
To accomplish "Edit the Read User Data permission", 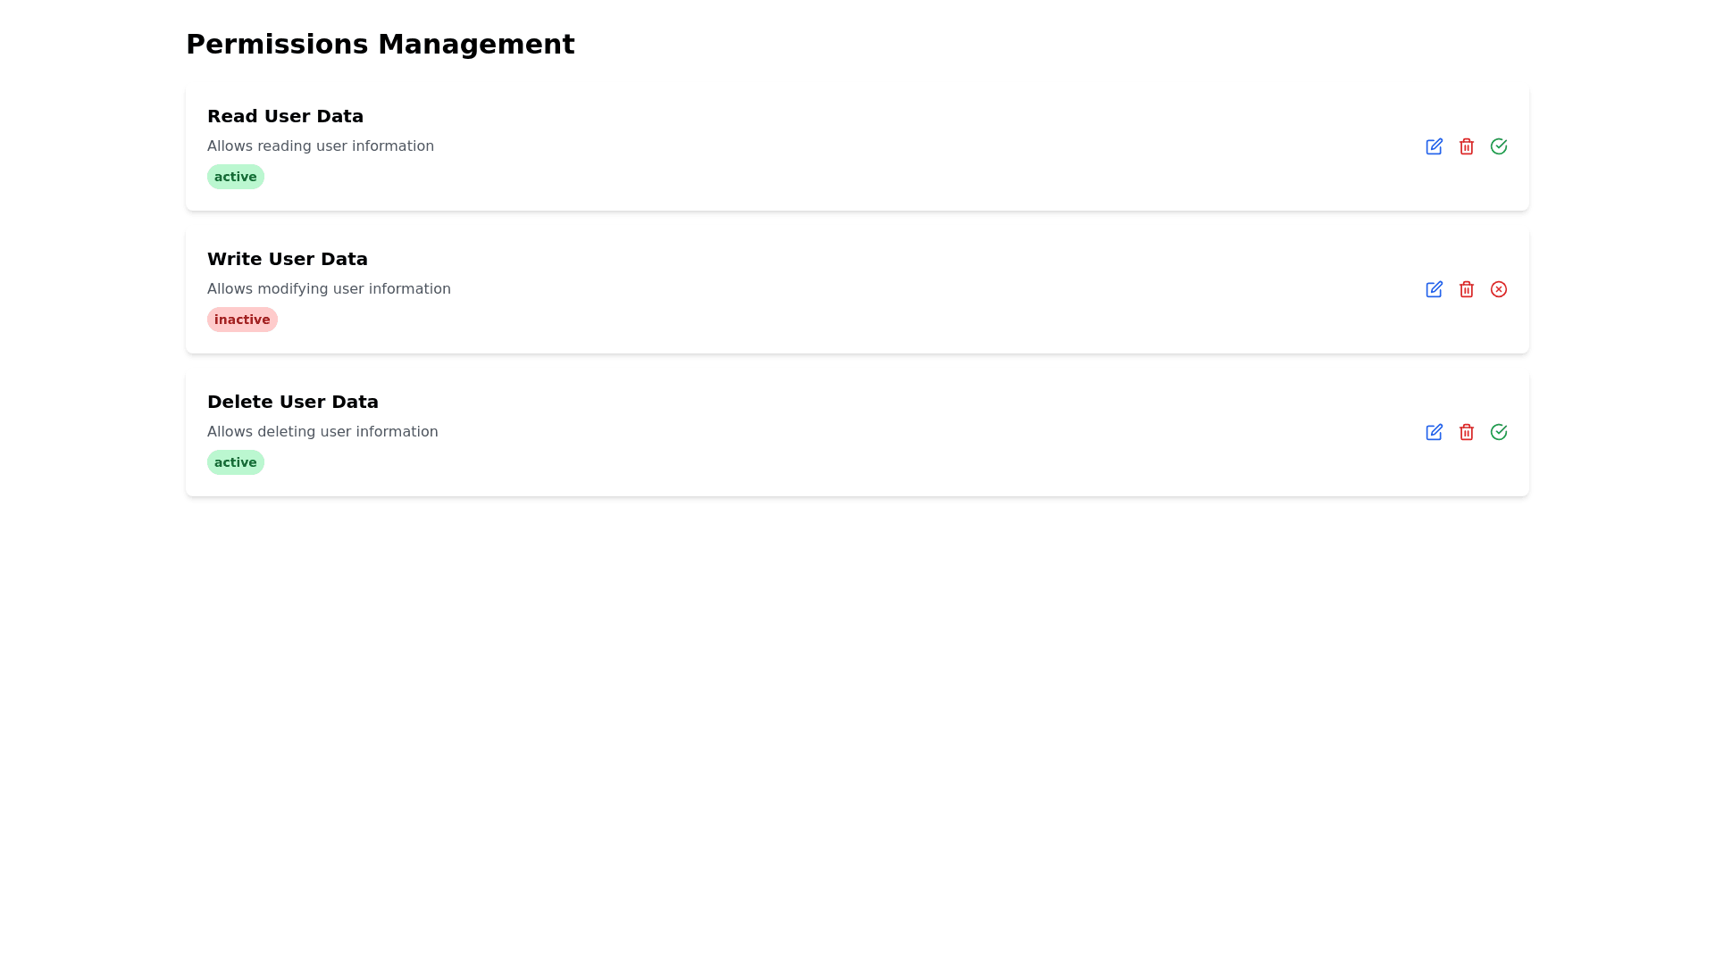I will tap(1434, 146).
